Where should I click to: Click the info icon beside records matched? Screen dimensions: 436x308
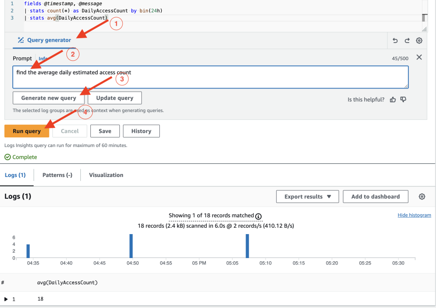click(258, 216)
